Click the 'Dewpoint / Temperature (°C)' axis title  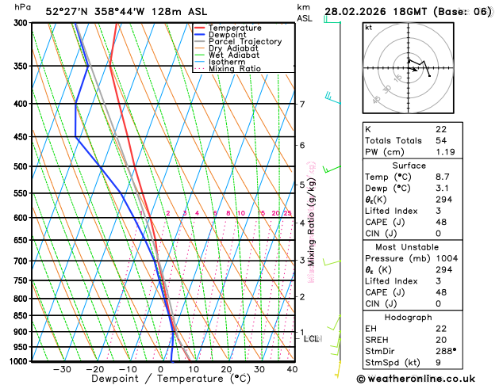point(171,379)
